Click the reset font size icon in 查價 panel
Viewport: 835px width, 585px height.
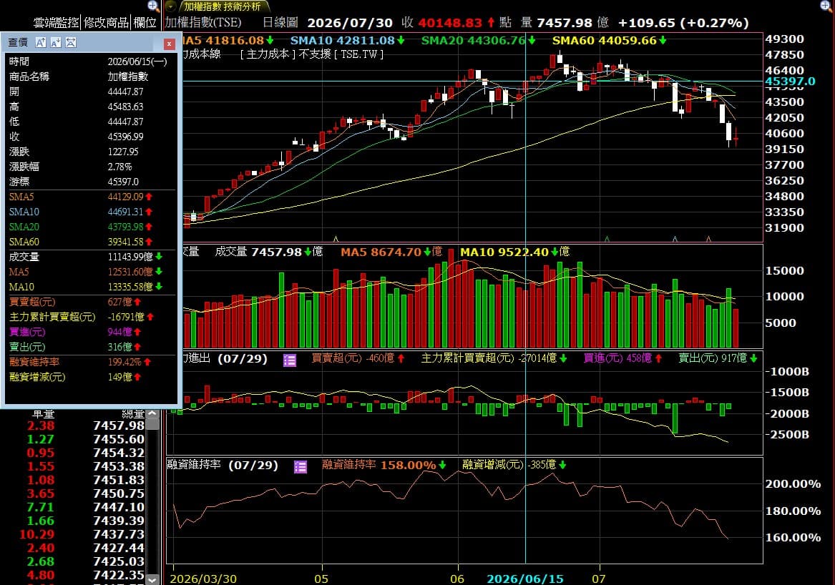tap(71, 43)
